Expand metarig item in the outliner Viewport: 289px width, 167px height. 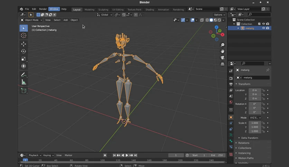[x=238, y=28]
